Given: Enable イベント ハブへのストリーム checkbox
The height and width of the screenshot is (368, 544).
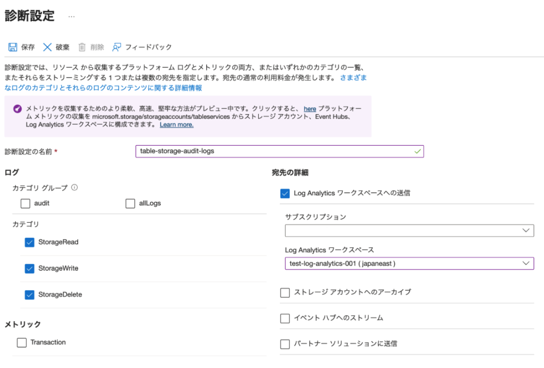Looking at the screenshot, I should [x=285, y=318].
